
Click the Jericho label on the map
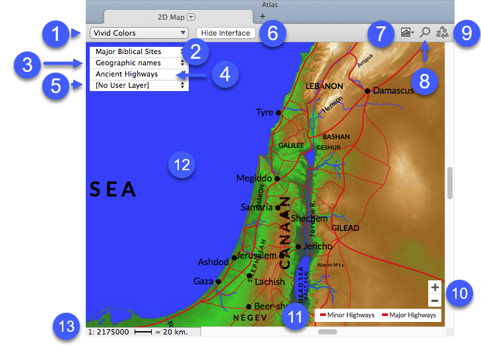318,246
